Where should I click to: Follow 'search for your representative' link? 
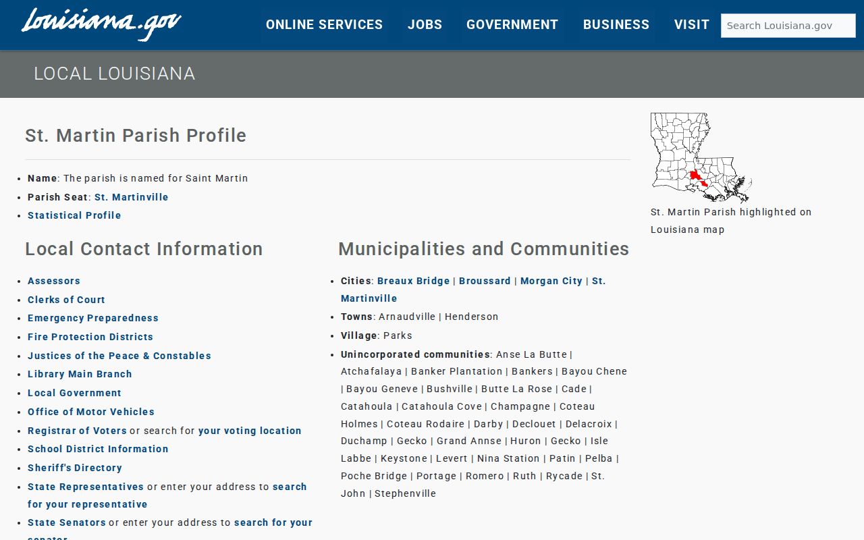pyautogui.click(x=167, y=495)
